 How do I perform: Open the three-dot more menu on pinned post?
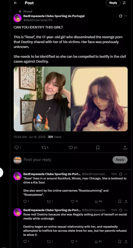[x=126, y=16]
